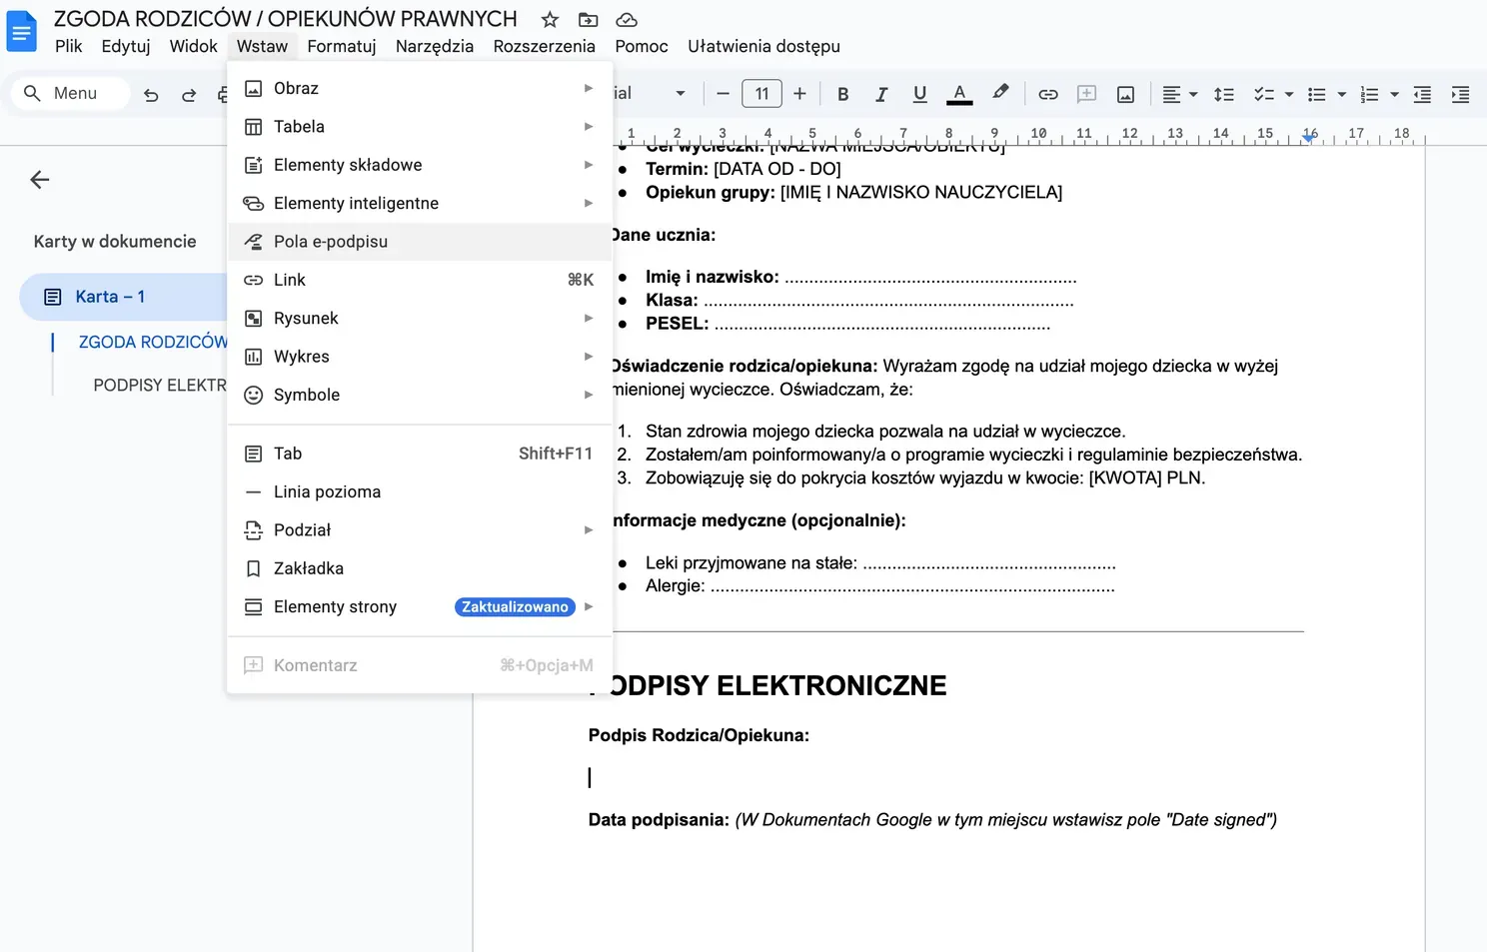Screen dimensions: 1487x952
Task: Open the Plik menu
Action: [69, 46]
